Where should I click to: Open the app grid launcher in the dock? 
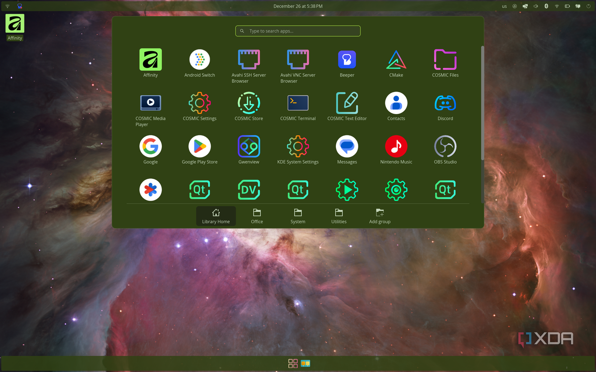(293, 363)
